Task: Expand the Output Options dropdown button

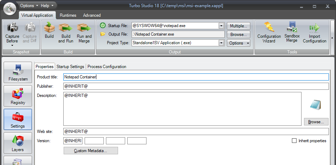Action: (x=239, y=43)
